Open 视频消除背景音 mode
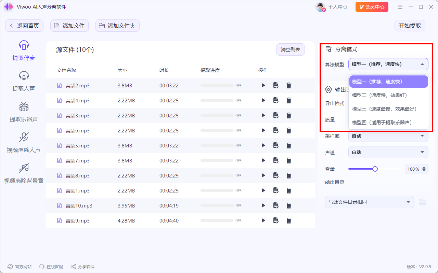 click(x=24, y=173)
